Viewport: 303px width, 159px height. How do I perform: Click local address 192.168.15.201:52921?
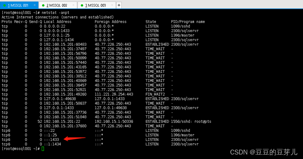(x=65, y=89)
